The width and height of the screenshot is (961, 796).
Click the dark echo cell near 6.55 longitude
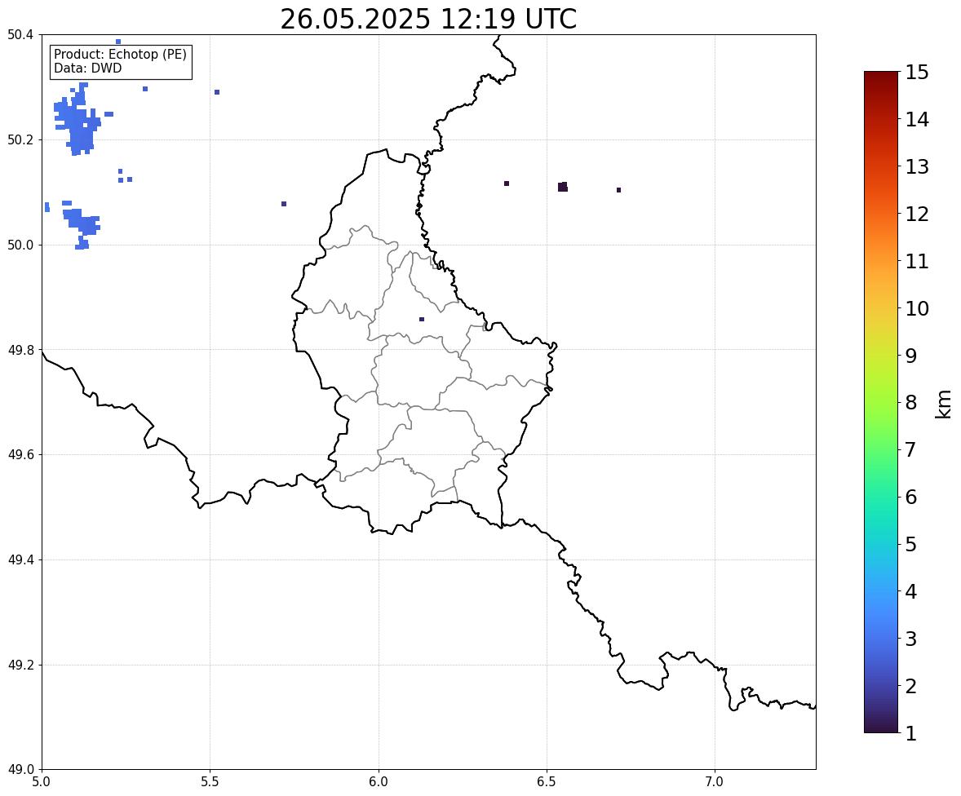(x=563, y=187)
